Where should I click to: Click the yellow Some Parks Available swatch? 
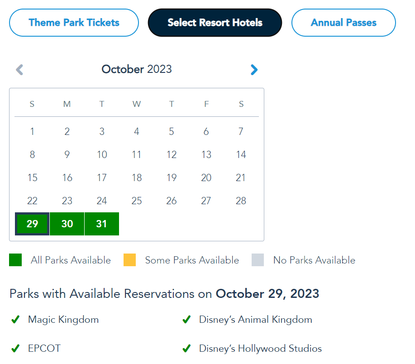pyautogui.click(x=129, y=260)
